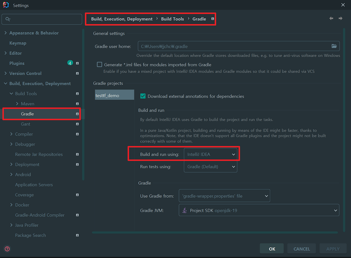This screenshot has height=258, width=351.
Task: Select Version Control in the sidebar
Action: [26, 73]
